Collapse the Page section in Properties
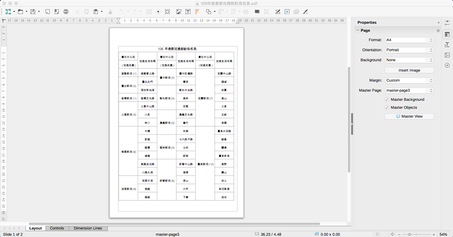This screenshot has width=453, height=237. point(357,31)
